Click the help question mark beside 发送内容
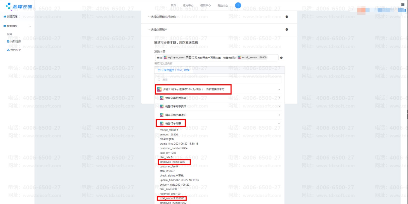The height and width of the screenshot is (204, 408). click(281, 58)
